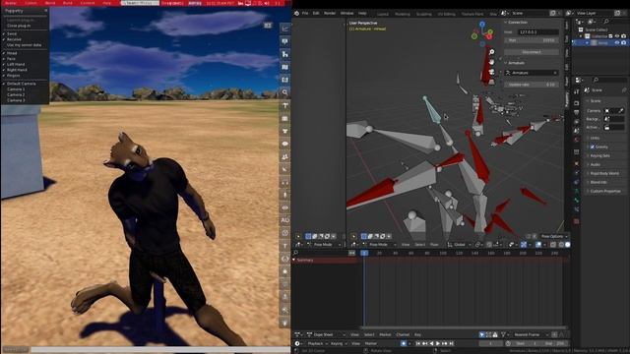Toggle Gravity checkbox in Scene properties
The height and width of the screenshot is (354, 630).
[593, 147]
